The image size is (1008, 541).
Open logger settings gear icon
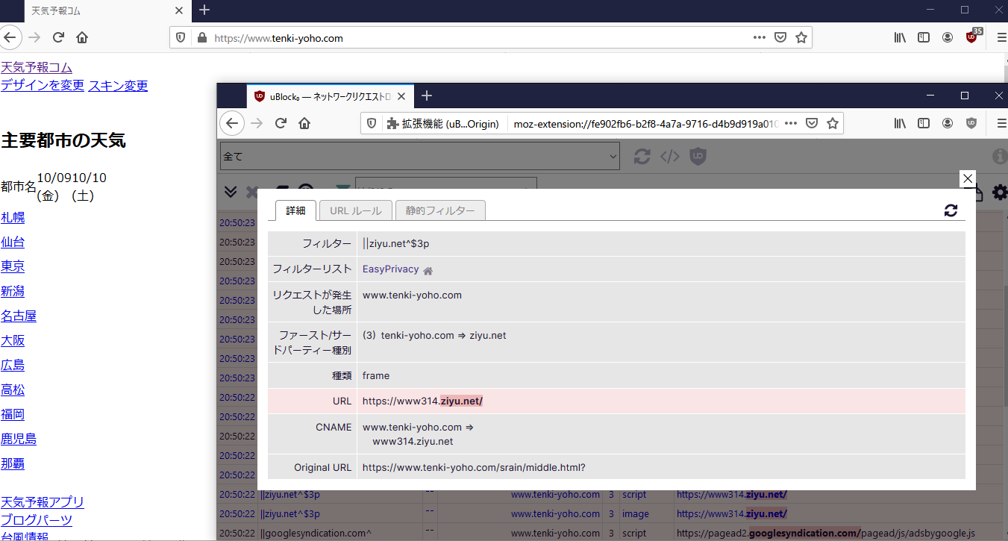(x=999, y=192)
